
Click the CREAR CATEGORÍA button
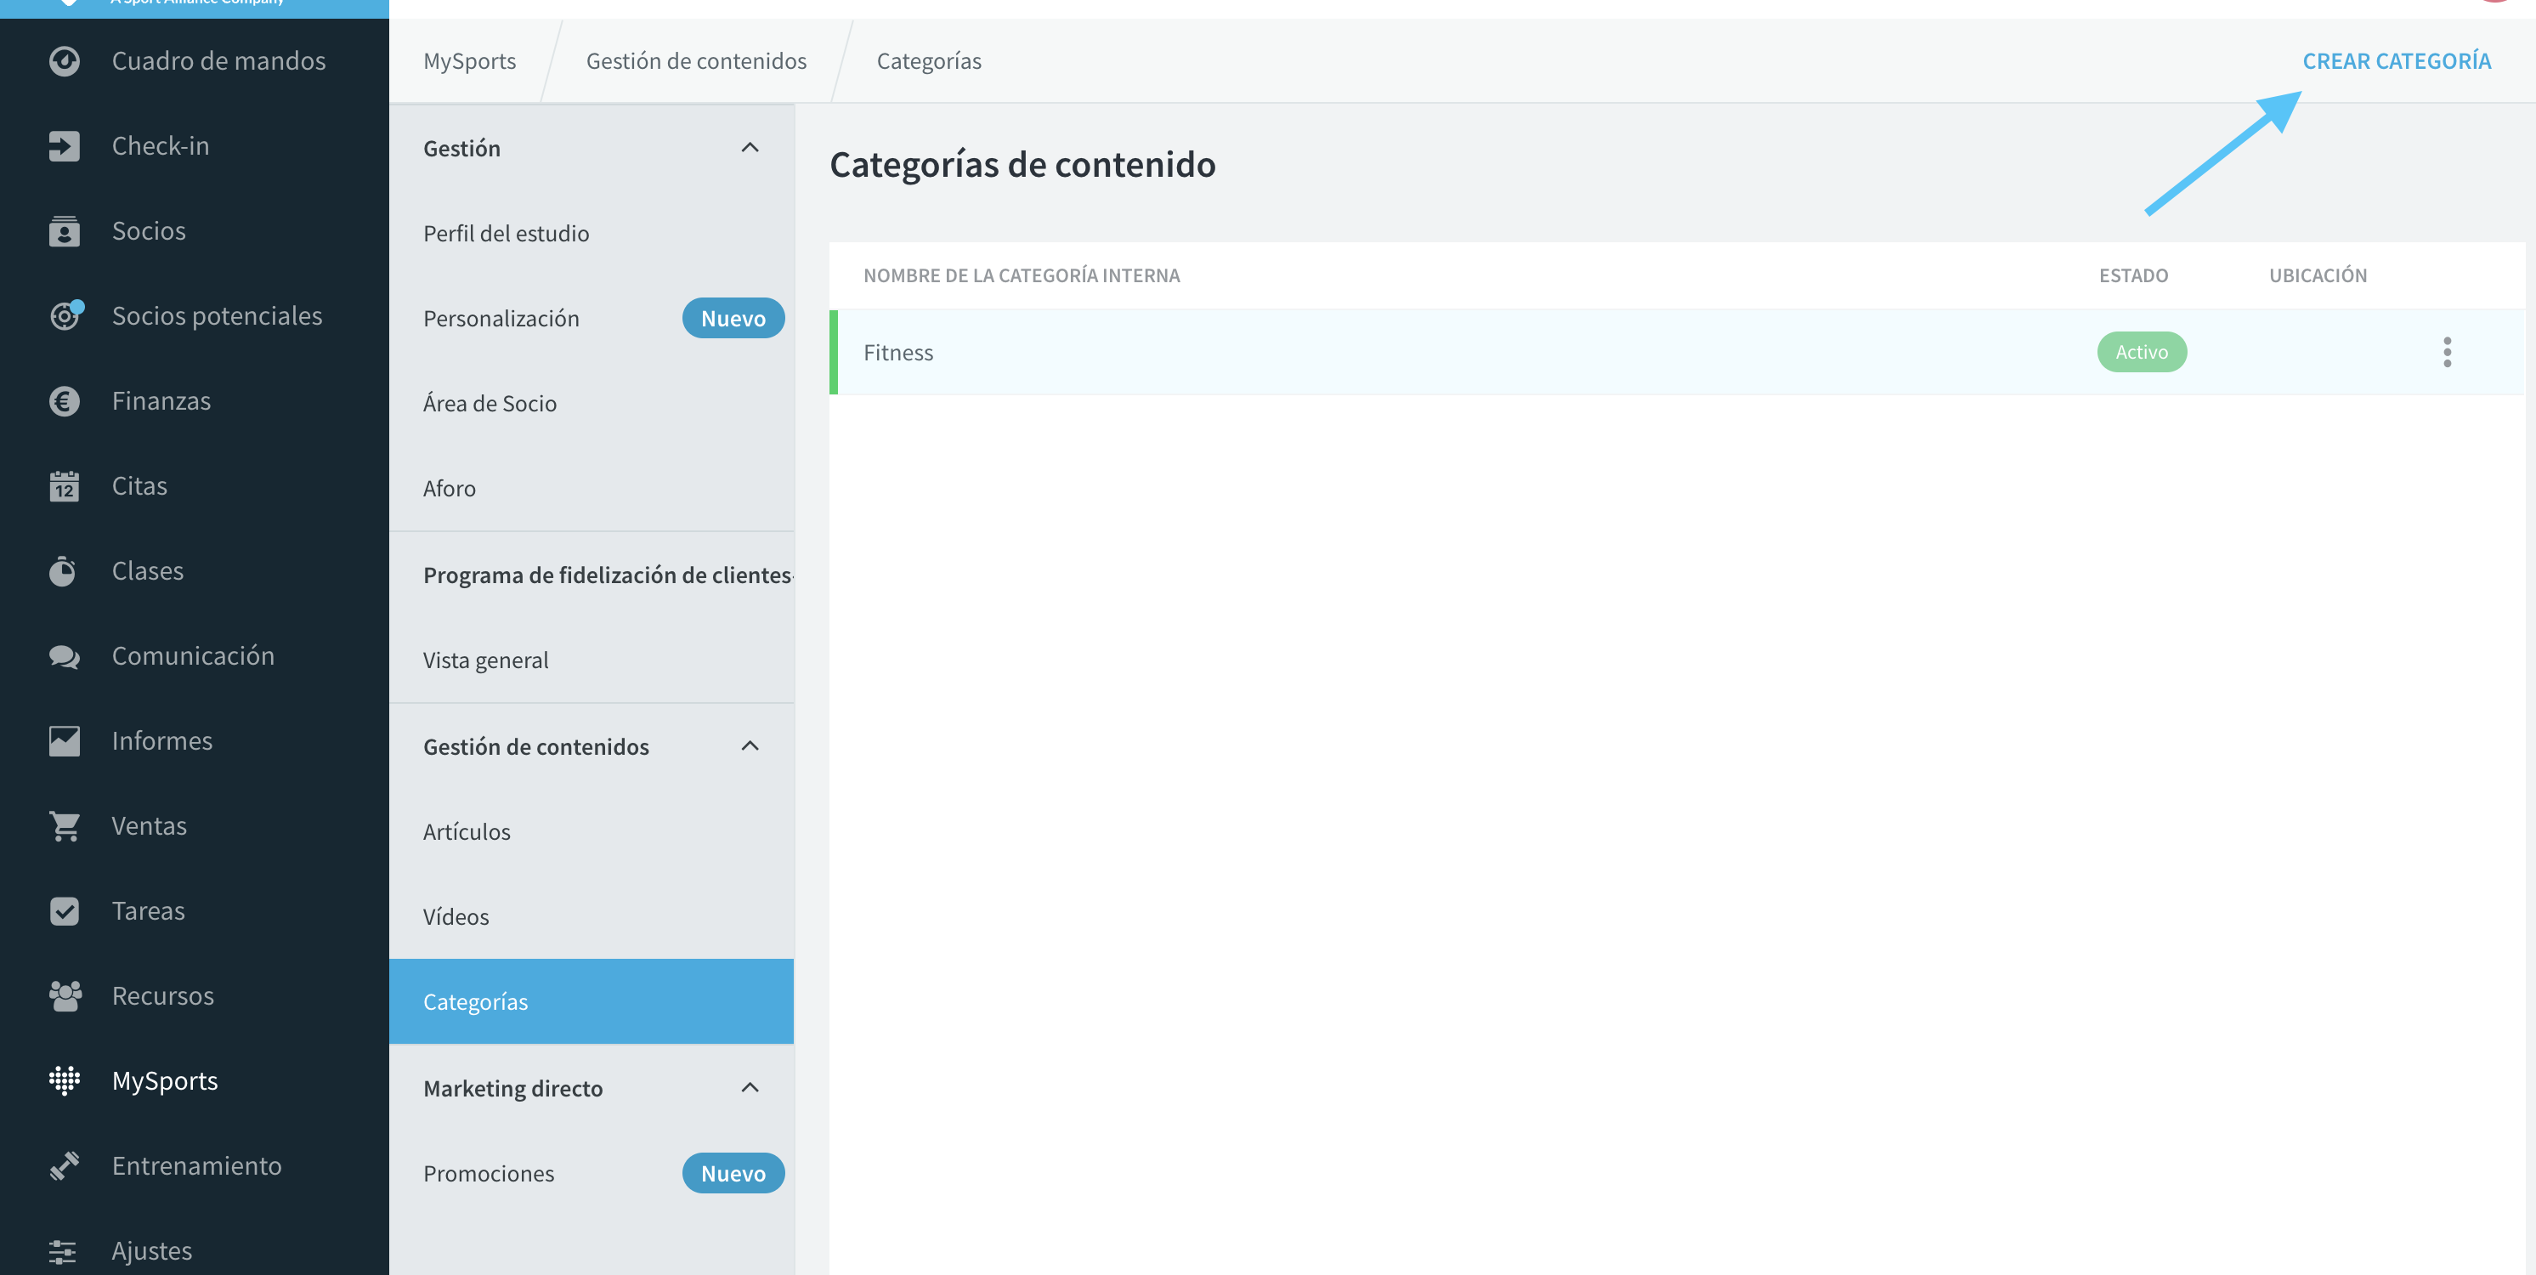coord(2397,61)
